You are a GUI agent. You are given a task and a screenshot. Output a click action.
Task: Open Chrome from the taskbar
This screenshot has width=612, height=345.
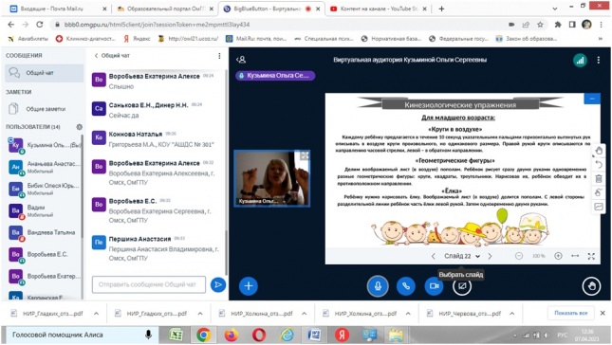coord(203,335)
